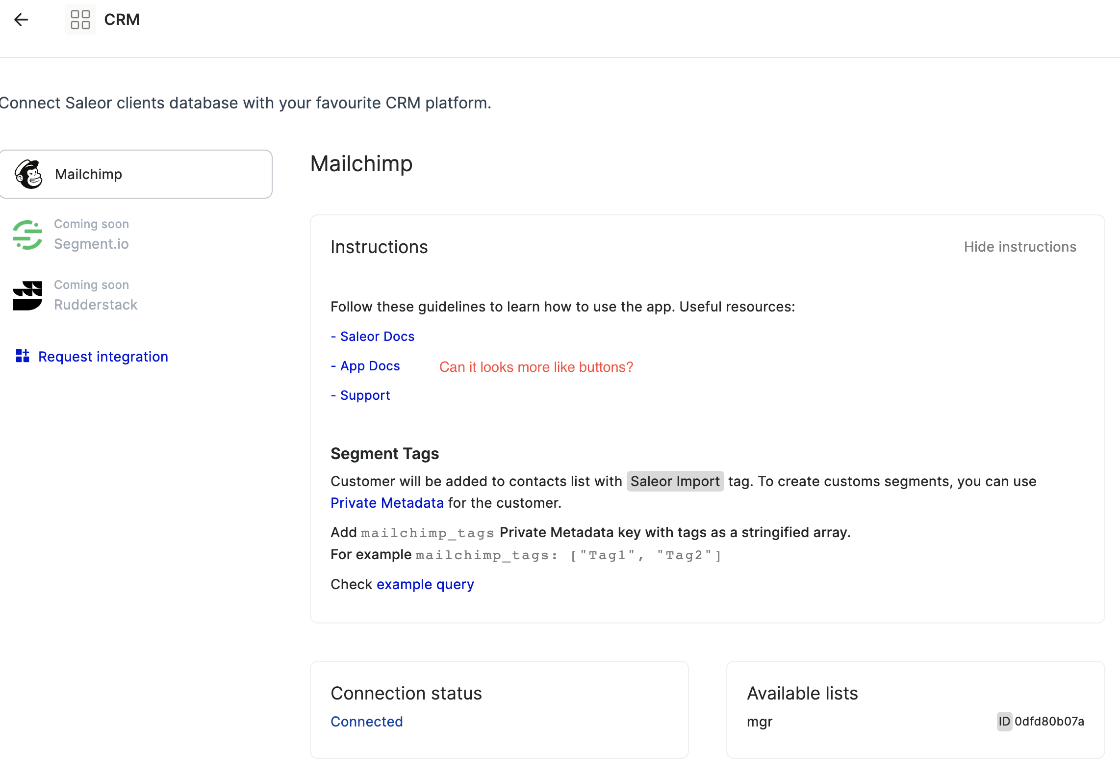The image size is (1120, 778).
Task: Click the ID badge next to 0dfd80b07a
Action: coord(1004,722)
